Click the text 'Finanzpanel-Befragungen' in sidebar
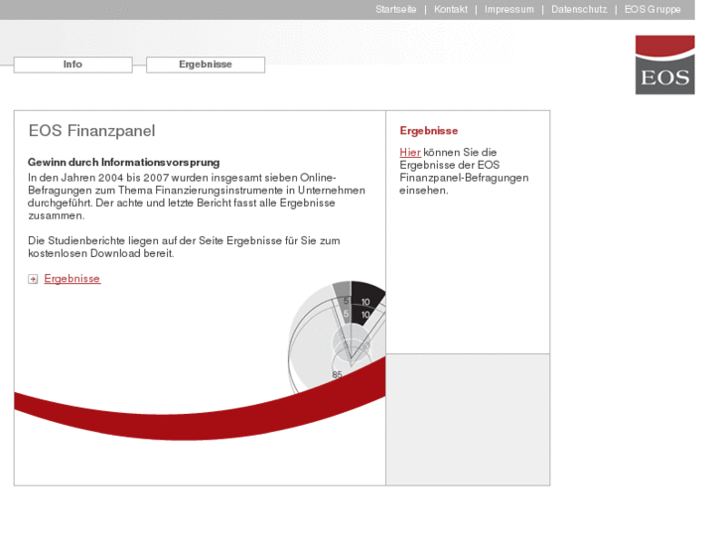Image resolution: width=722 pixels, height=541 pixels. [x=464, y=178]
